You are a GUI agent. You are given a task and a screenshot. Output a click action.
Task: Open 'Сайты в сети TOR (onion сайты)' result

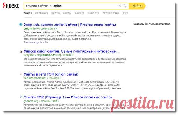point(51,74)
